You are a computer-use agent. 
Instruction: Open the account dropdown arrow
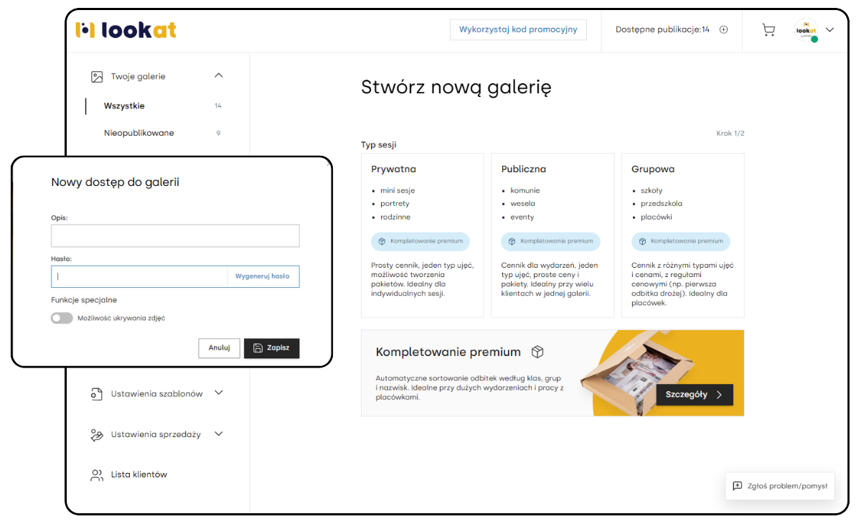pos(830,29)
